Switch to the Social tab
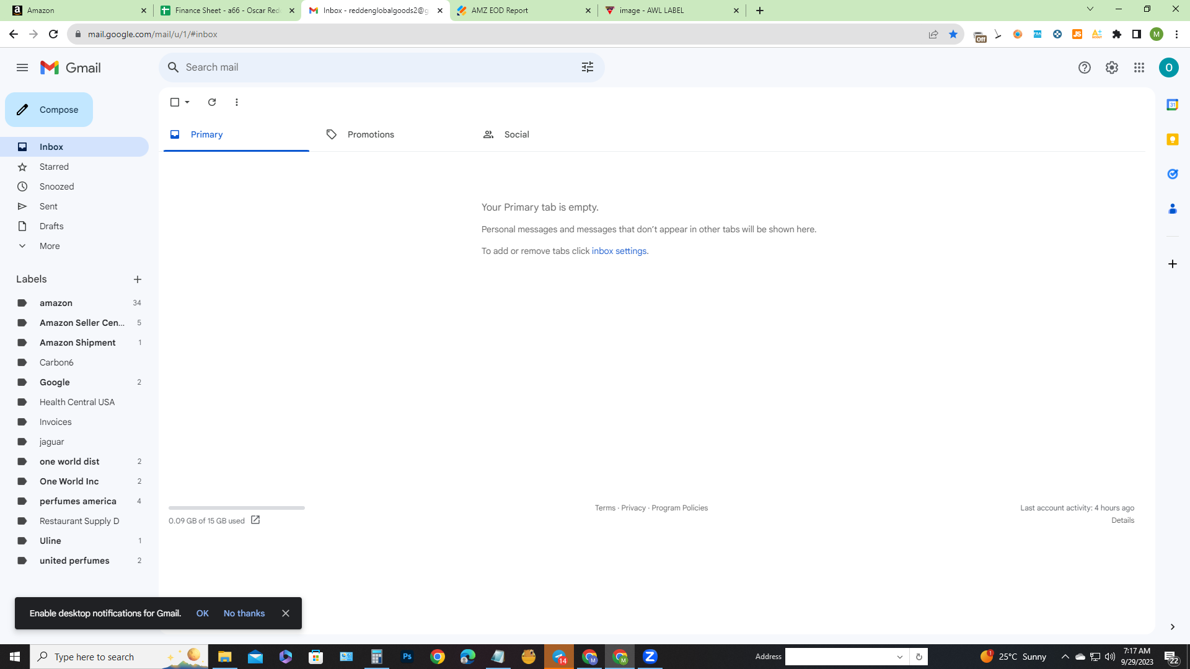 pos(549,134)
